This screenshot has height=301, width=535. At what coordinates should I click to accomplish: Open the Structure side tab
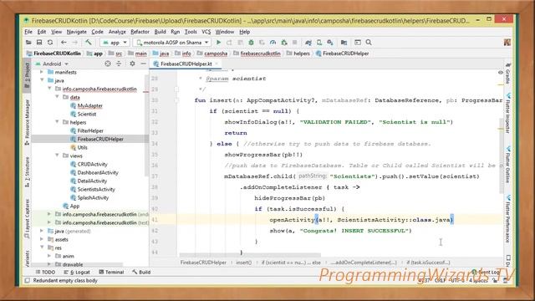coord(28,171)
